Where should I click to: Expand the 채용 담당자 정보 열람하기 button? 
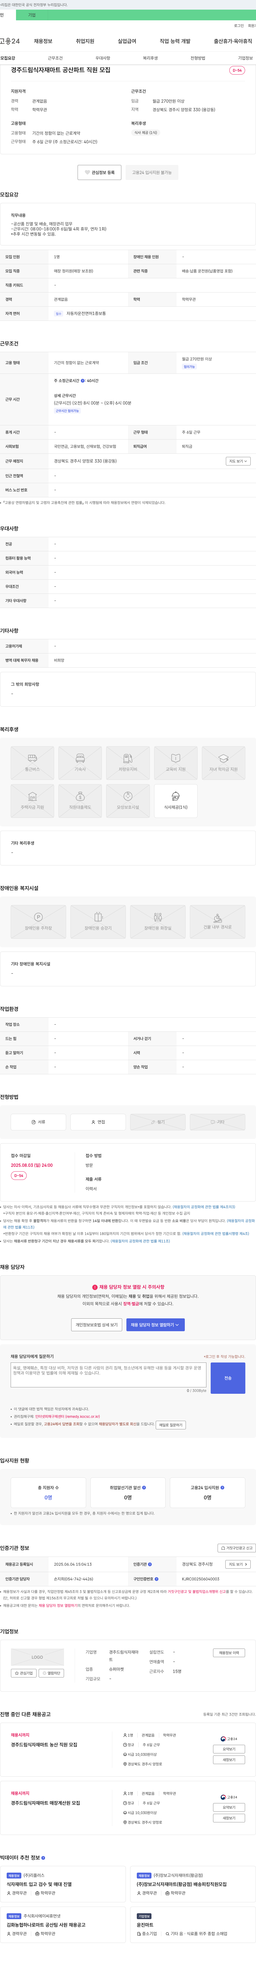click(x=155, y=1325)
